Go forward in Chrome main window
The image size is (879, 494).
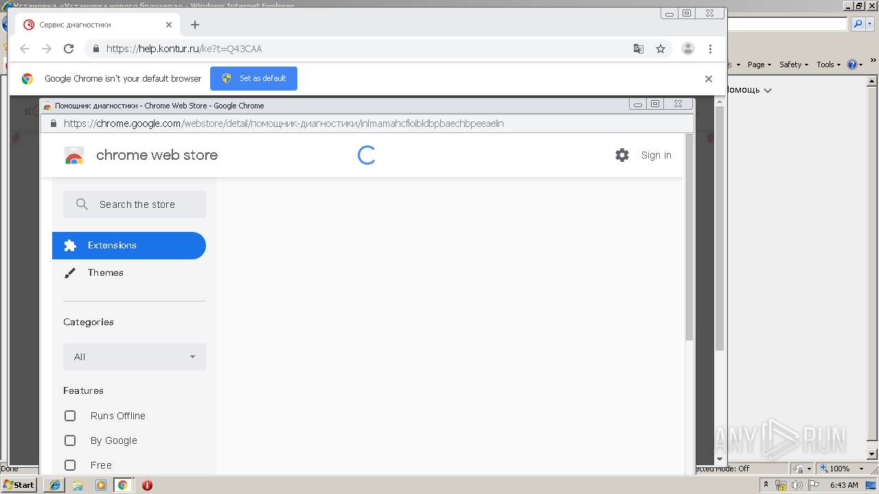(x=47, y=49)
